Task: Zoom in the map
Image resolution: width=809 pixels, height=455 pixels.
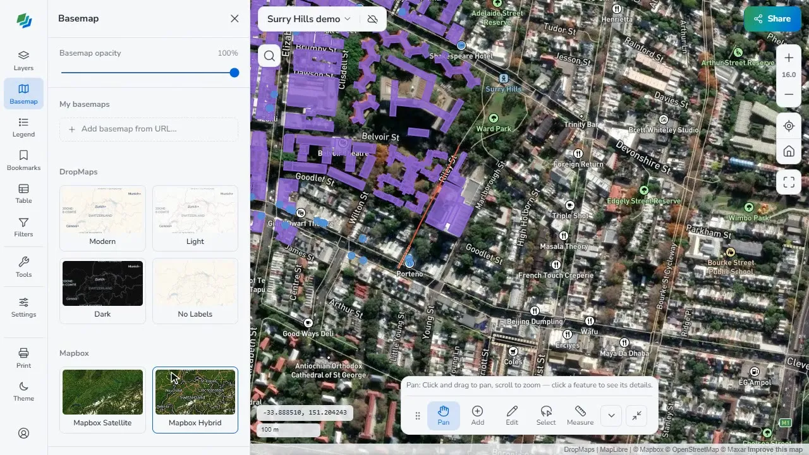Action: pyautogui.click(x=789, y=58)
